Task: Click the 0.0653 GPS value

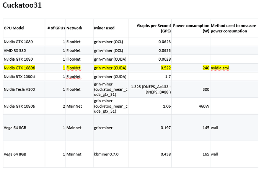Action: pos(165,50)
